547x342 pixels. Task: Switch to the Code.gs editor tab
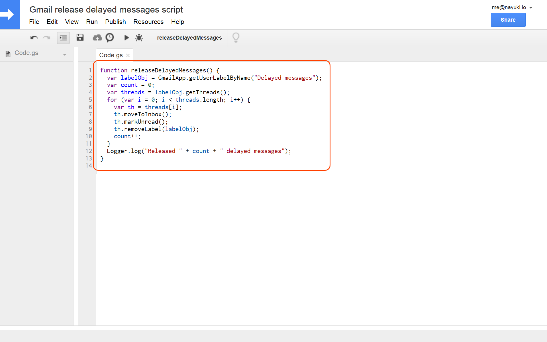(111, 55)
